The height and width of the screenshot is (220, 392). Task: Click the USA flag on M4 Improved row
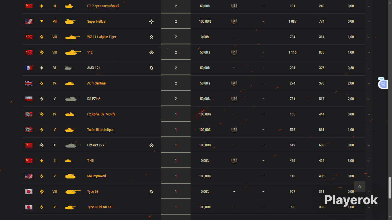(x=29, y=176)
